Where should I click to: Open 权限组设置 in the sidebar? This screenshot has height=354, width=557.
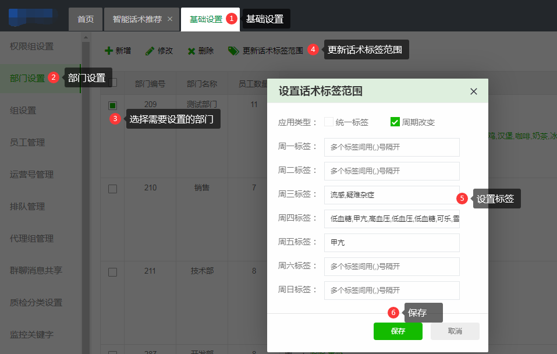pos(31,47)
